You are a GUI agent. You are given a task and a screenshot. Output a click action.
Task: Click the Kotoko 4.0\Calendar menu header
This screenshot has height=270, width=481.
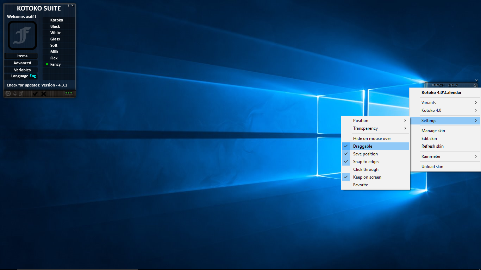point(445,92)
